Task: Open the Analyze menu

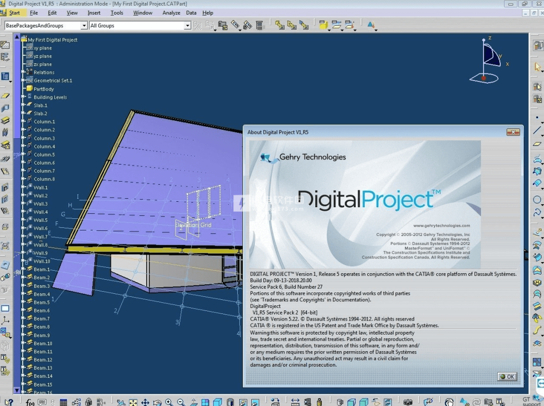Action: (171, 13)
